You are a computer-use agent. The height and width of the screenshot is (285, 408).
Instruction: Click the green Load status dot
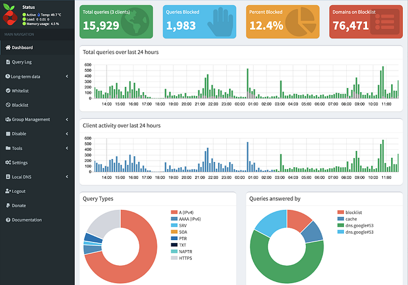point(24,19)
